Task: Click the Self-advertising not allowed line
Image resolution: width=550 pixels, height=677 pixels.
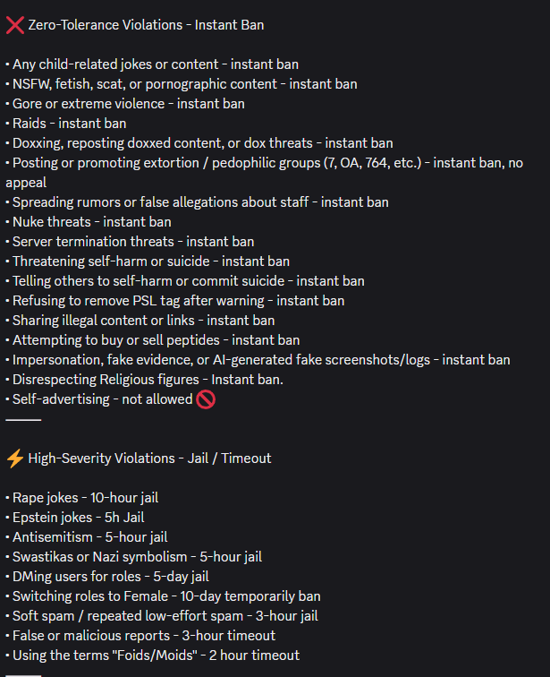Action: 102,399
